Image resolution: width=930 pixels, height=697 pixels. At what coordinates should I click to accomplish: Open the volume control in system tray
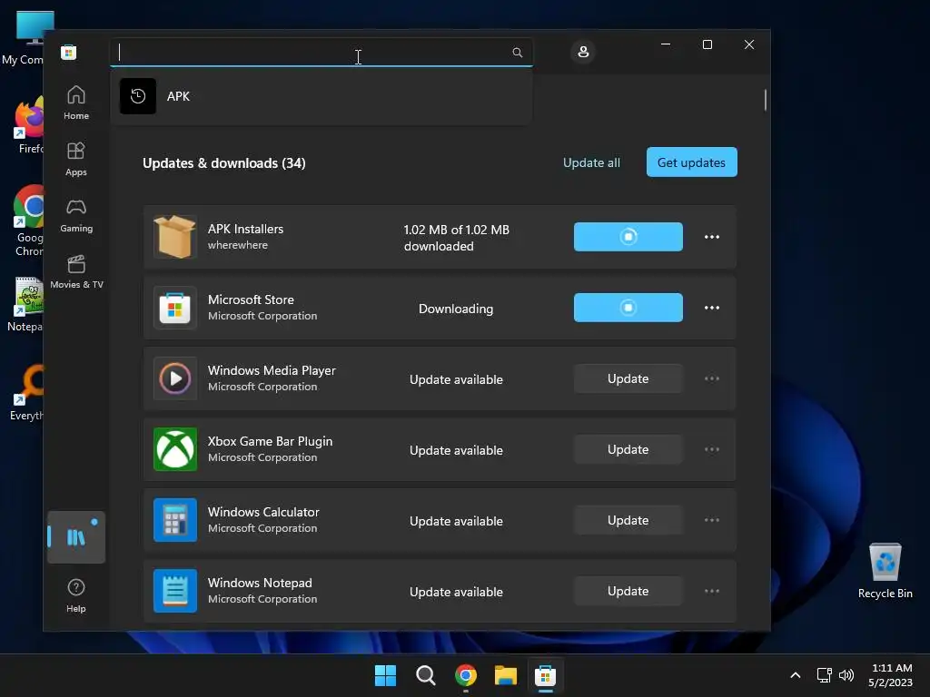click(x=846, y=675)
